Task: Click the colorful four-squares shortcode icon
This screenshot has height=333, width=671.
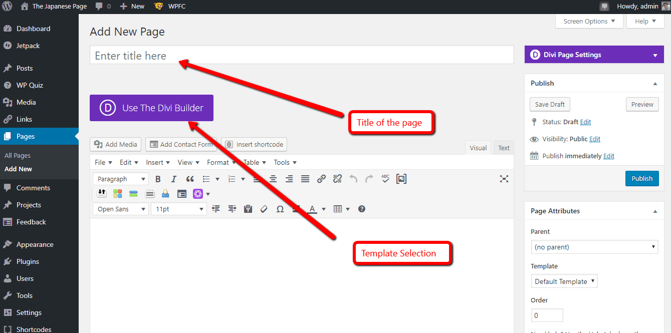Action: (118, 194)
